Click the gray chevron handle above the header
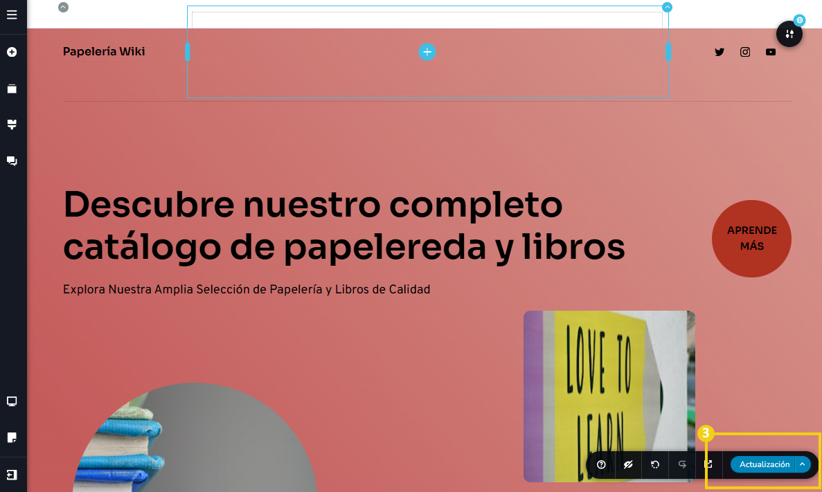Viewport: 822px width, 492px height. tap(64, 7)
